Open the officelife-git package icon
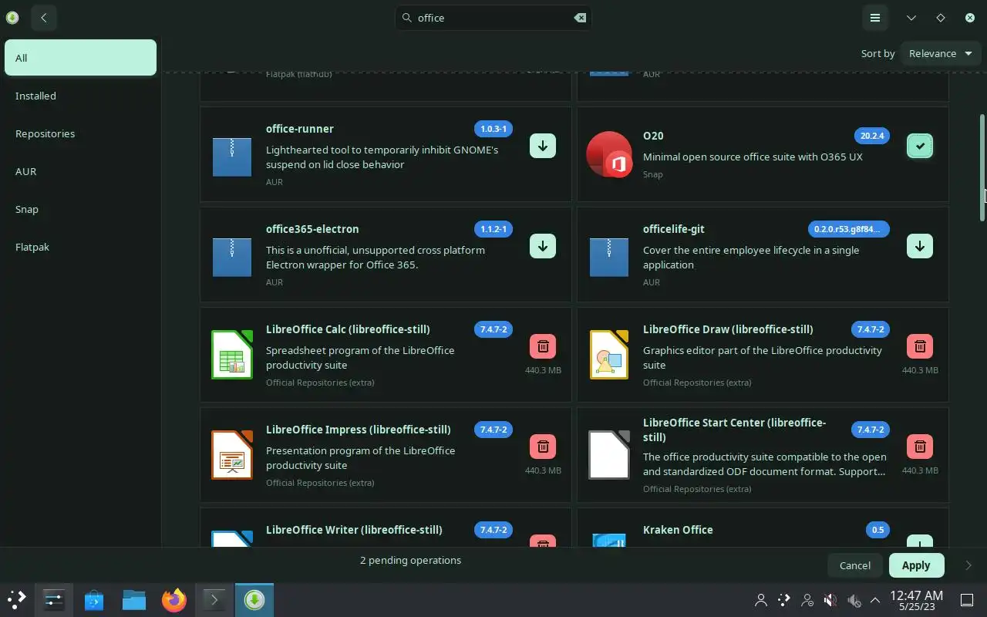This screenshot has height=617, width=987. [609, 257]
